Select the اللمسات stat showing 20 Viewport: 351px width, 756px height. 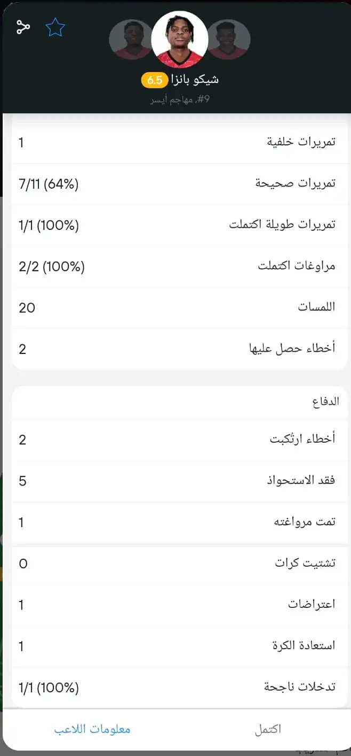coord(176,307)
